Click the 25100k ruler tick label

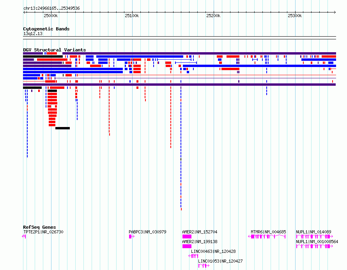point(132,16)
